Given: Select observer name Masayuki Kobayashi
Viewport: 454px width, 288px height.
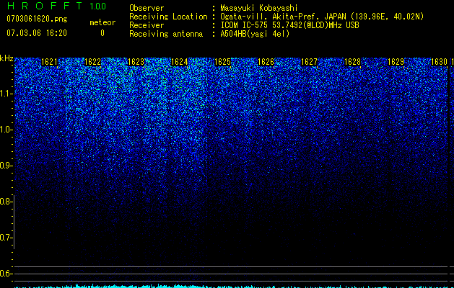Looking at the screenshot, I should 259,8.
